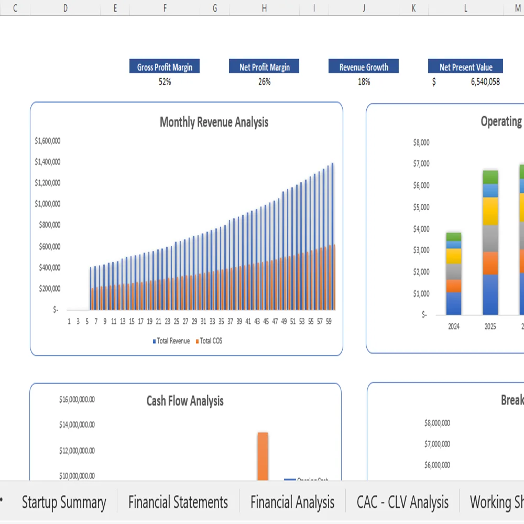This screenshot has height=524, width=524.
Task: Open the Financial Statements sheet
Action: pos(178,502)
